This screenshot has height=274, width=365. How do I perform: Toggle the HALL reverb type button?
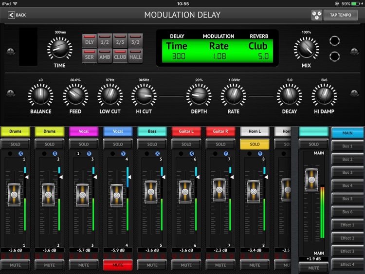[136, 56]
